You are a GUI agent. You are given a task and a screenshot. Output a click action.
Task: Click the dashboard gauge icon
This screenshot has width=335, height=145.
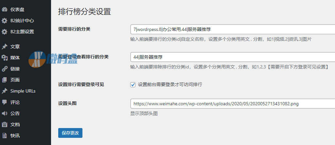pos(5,9)
